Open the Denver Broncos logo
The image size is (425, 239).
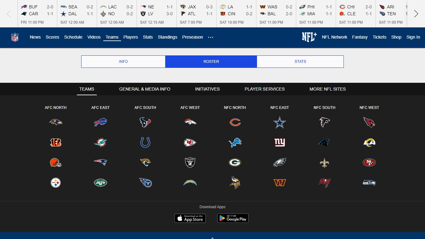(x=190, y=122)
